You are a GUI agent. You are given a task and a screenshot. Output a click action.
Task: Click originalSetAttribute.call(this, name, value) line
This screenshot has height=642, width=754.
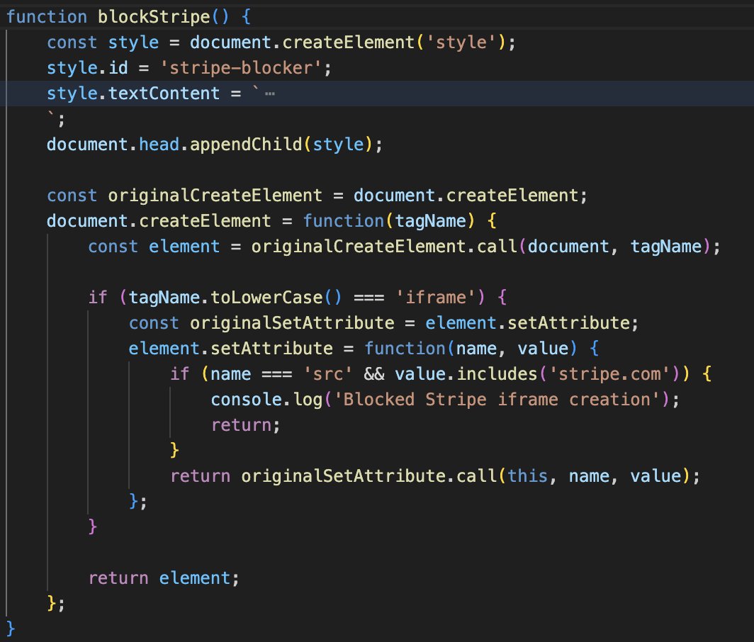(x=435, y=475)
